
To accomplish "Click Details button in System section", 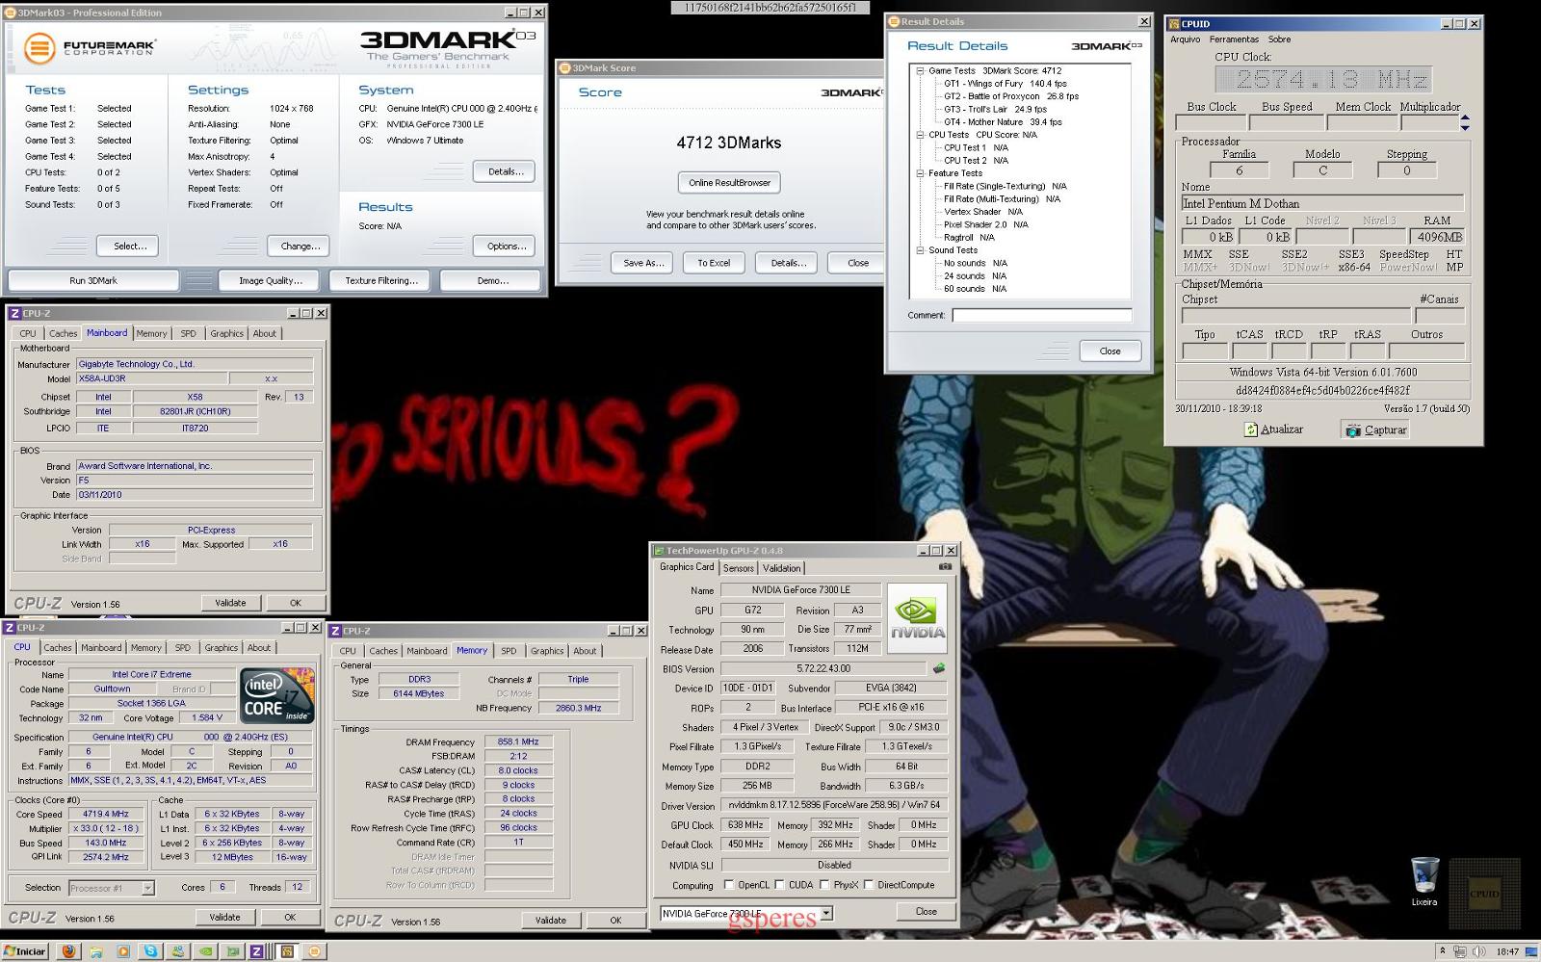I will tap(505, 171).
